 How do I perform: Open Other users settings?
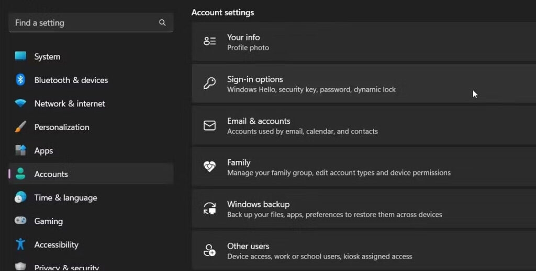tap(364, 251)
